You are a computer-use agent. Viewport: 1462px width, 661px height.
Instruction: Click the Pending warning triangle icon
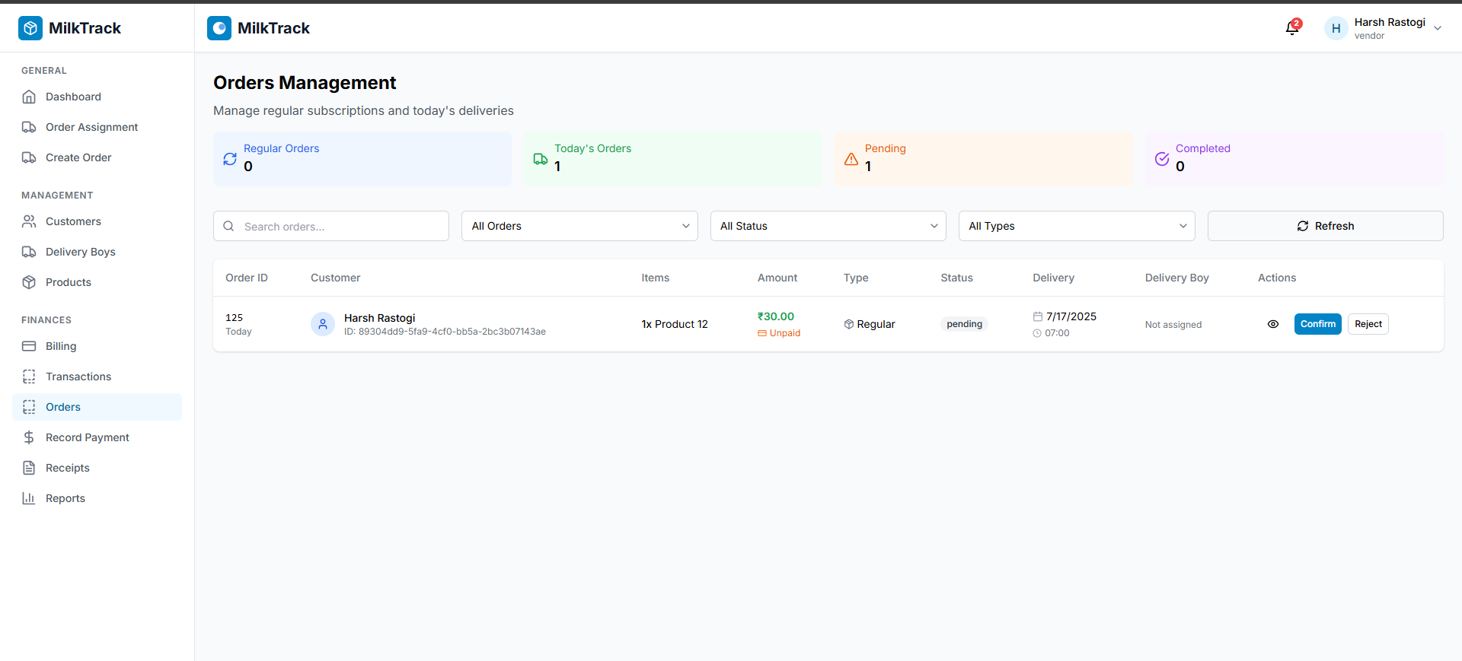tap(851, 159)
